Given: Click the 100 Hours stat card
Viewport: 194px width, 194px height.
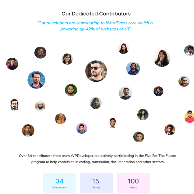Looking at the screenshot, I should 133,183.
